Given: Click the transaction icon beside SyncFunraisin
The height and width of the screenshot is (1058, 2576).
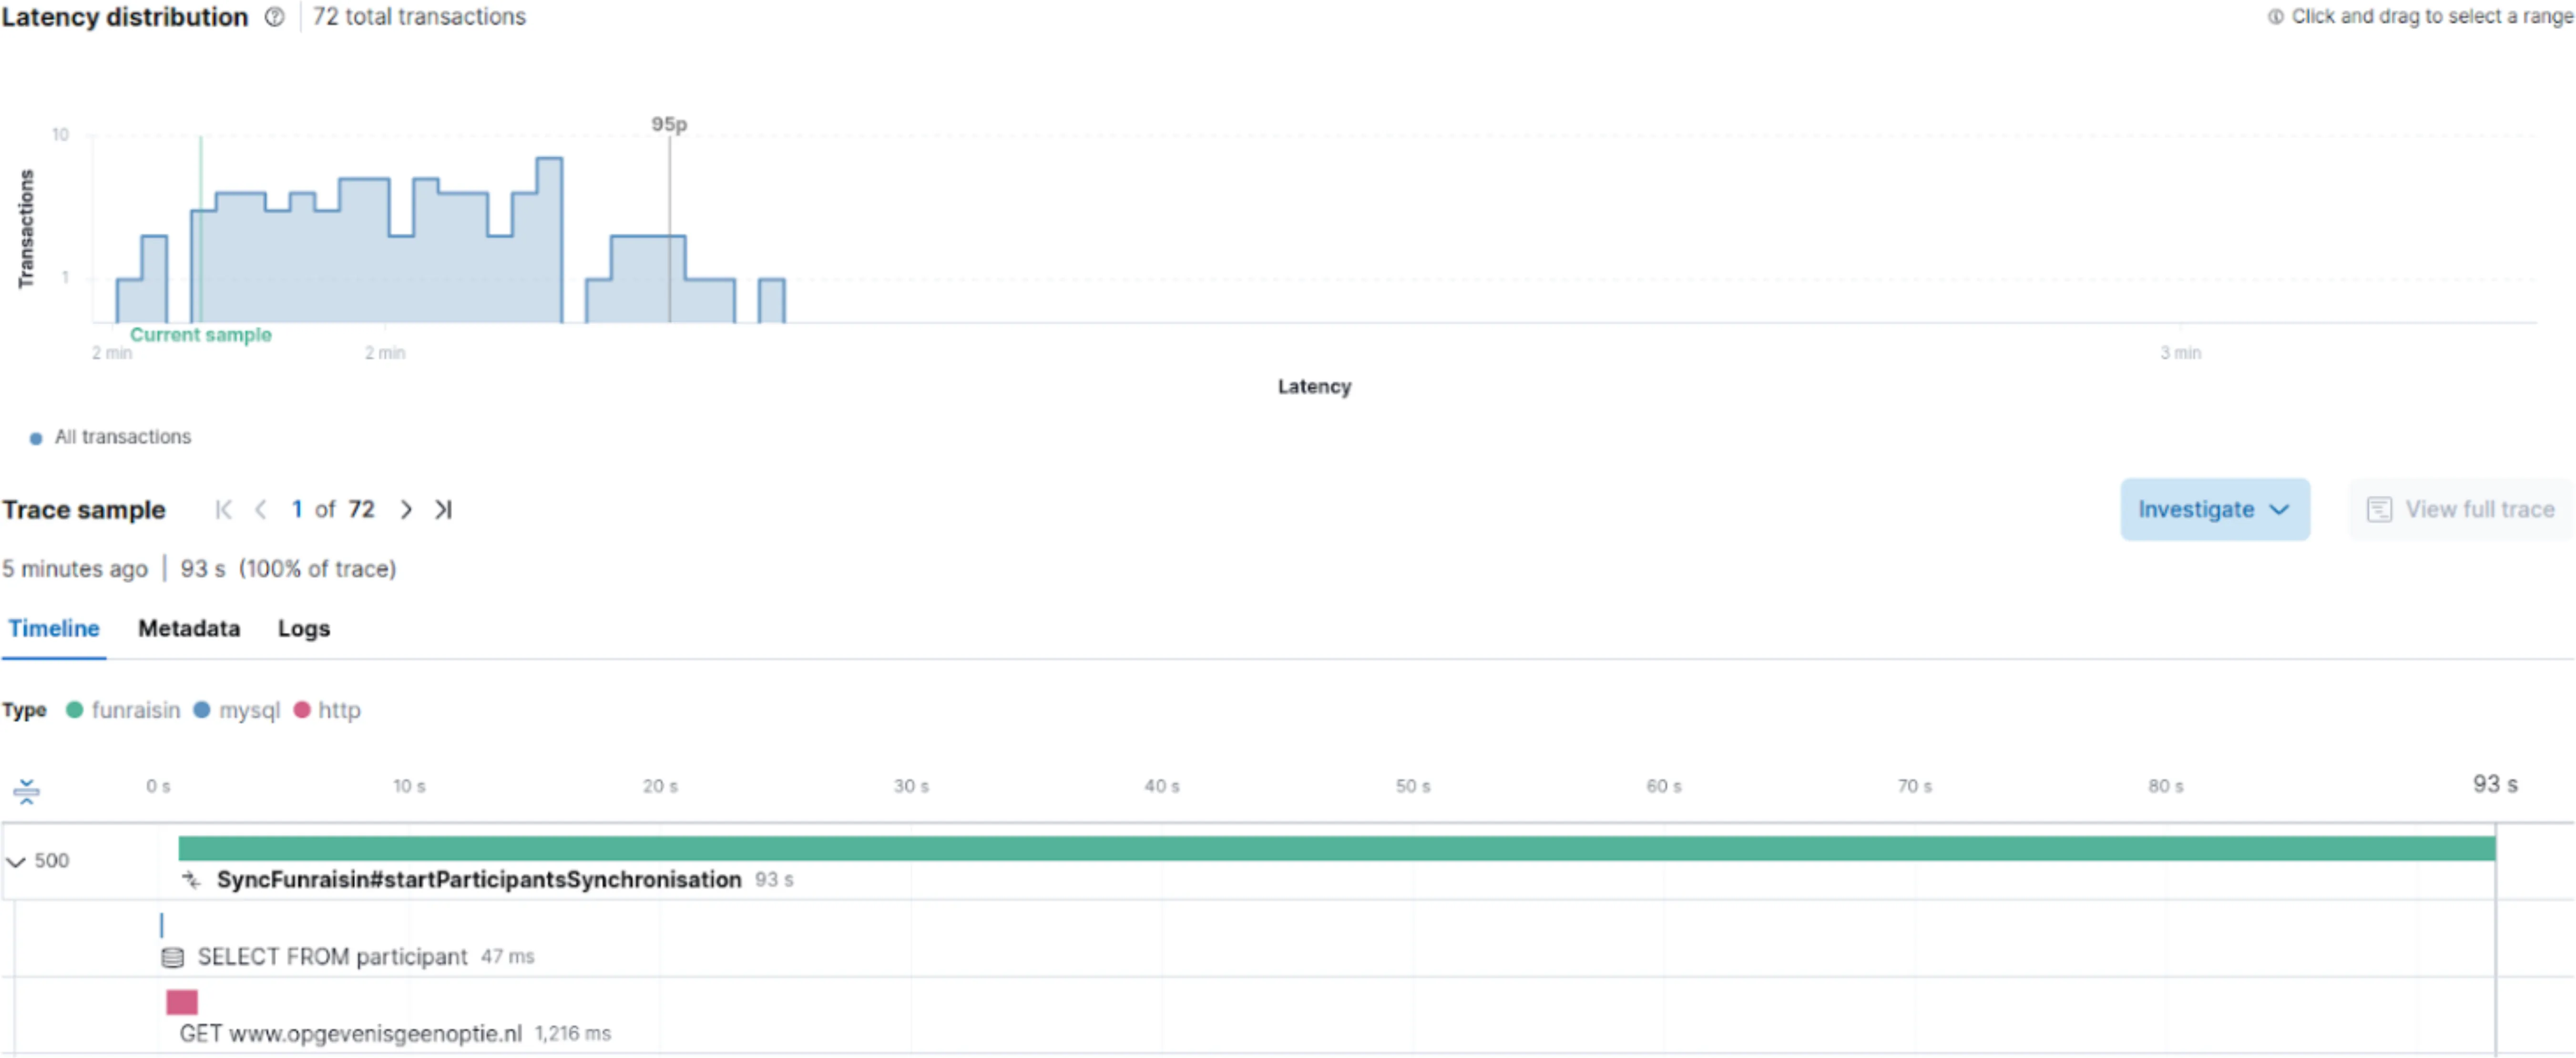Looking at the screenshot, I should (x=191, y=880).
